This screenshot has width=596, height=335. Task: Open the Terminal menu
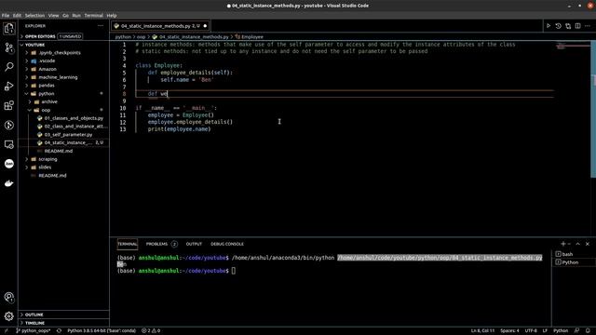[x=93, y=16]
